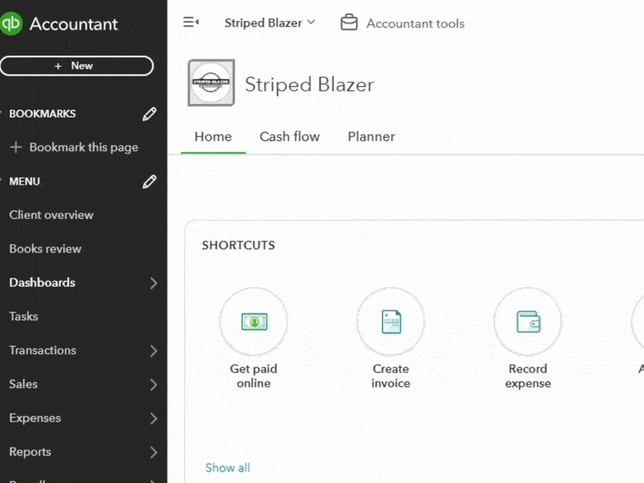
Task: Open Client overview in the menu
Action: 52,215
